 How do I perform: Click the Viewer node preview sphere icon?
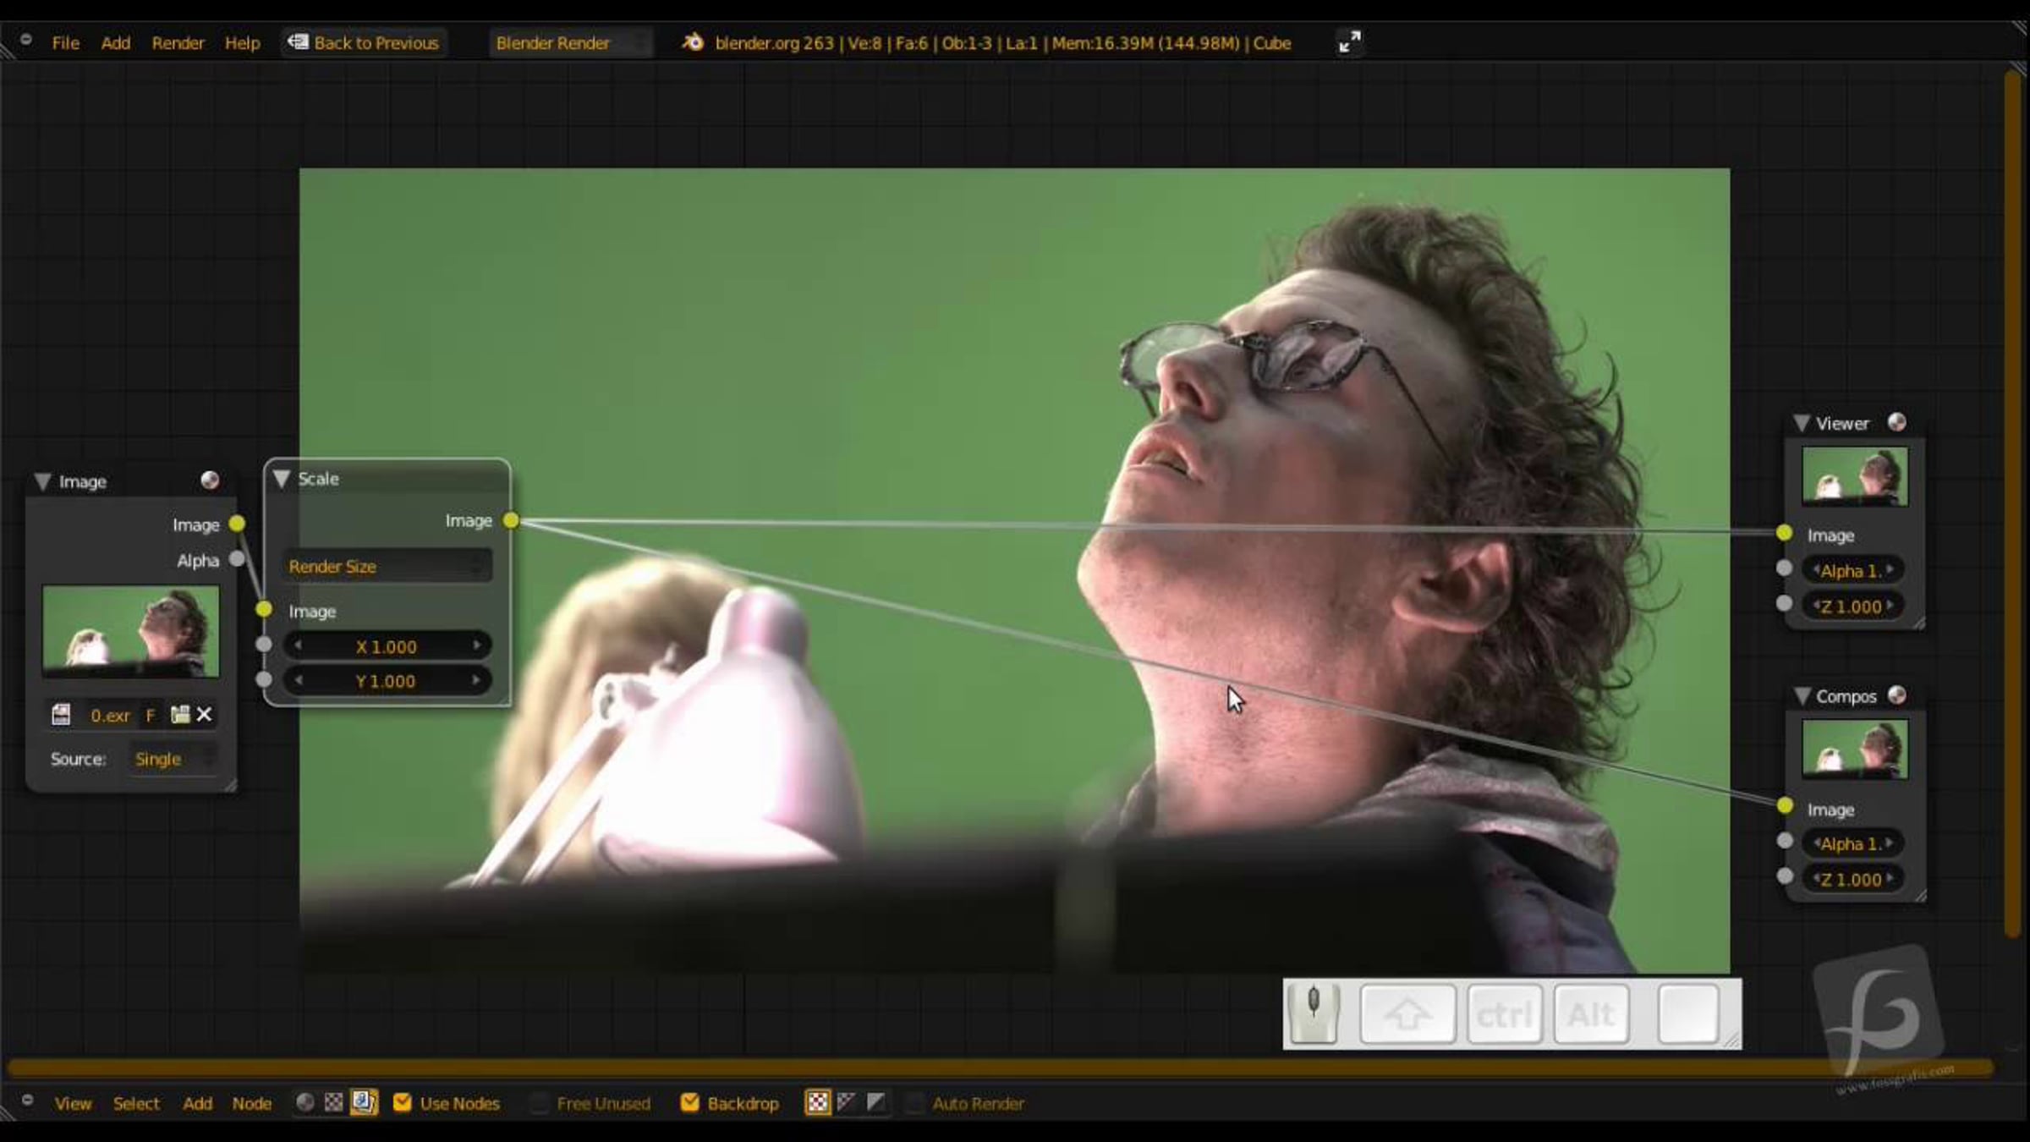1897,422
